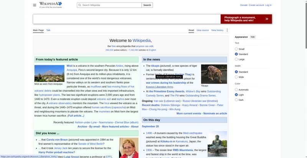Screen dimensions: 307x158
Task: Click the anyone can edit link
Action: pyautogui.click(x=145, y=46)
